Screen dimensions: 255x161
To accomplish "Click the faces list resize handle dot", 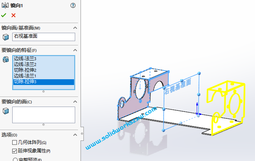I will pos(44,125).
